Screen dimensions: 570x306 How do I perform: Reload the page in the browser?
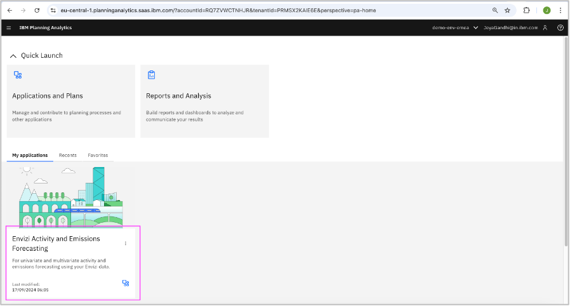click(x=37, y=10)
